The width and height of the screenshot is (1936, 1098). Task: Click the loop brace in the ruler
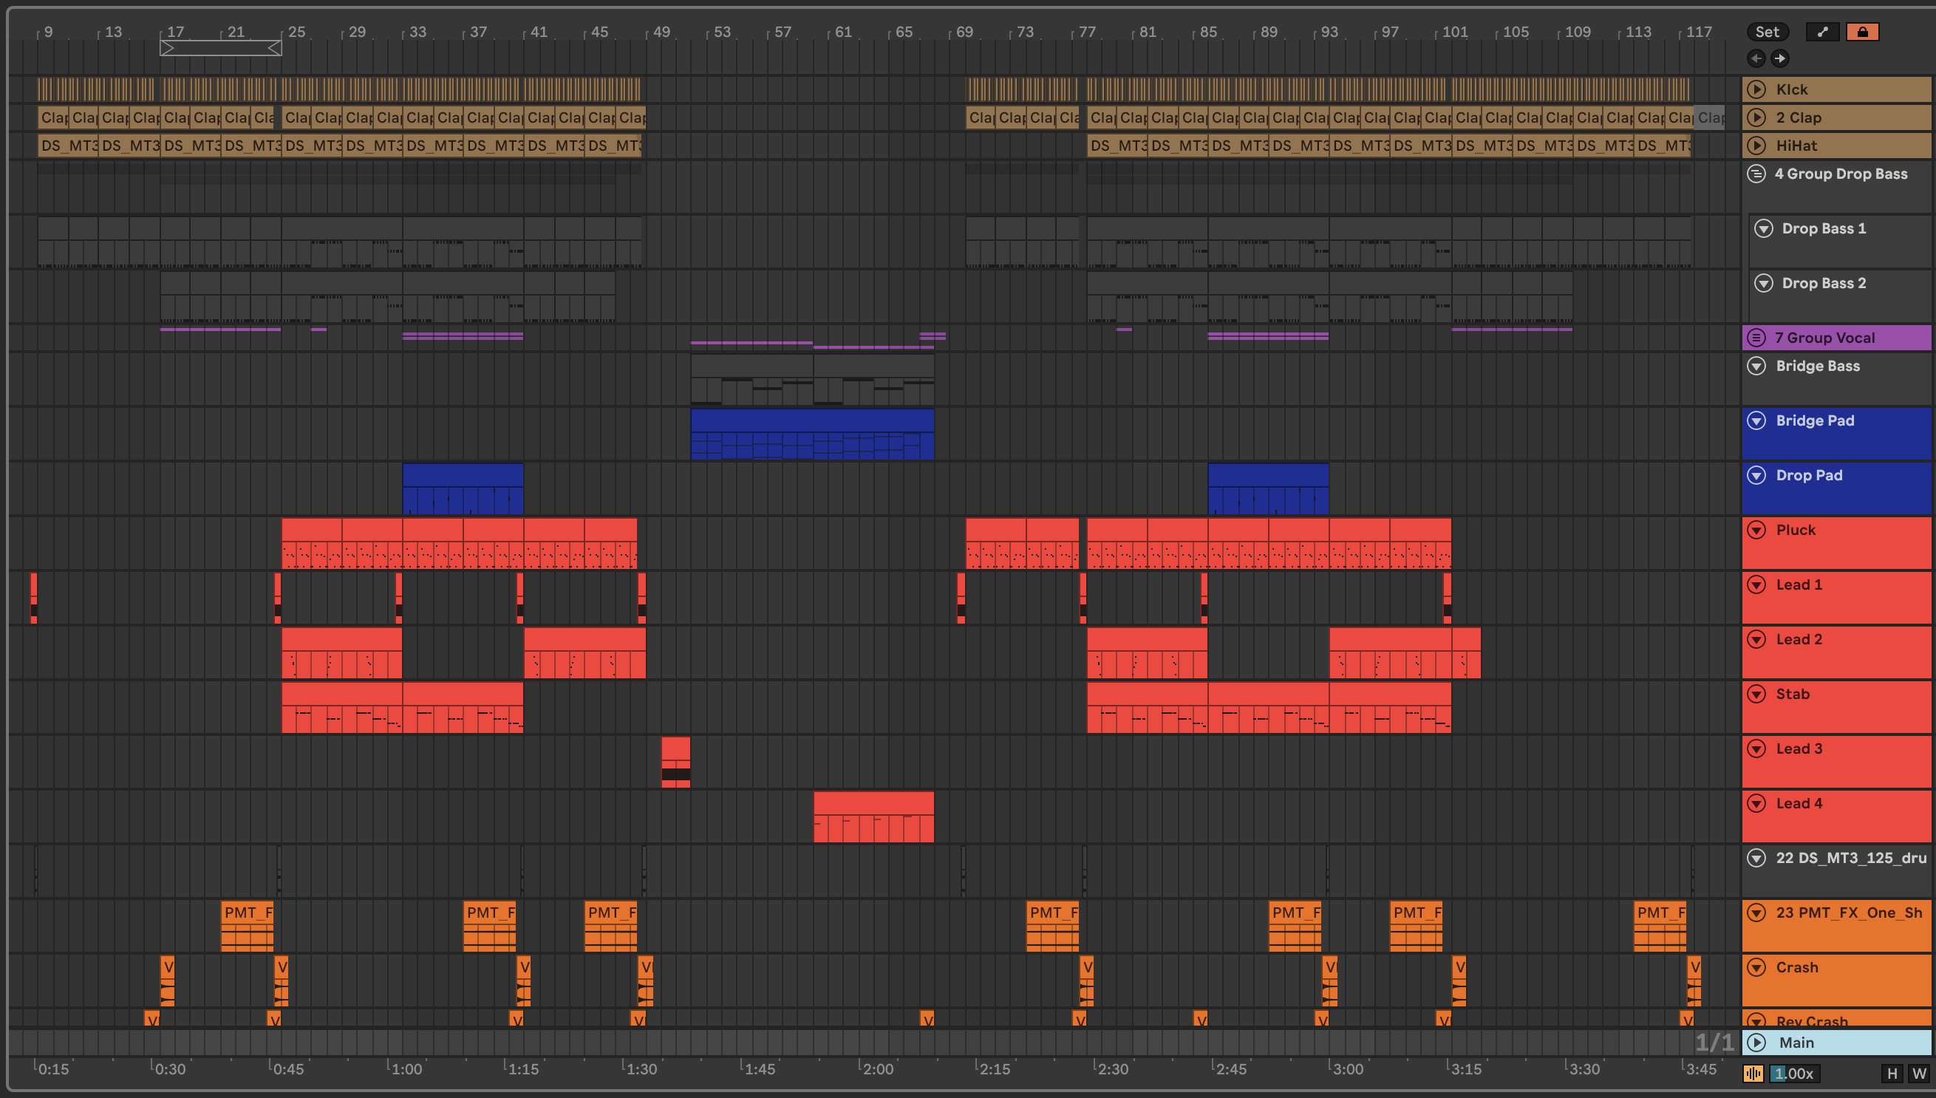(x=220, y=48)
